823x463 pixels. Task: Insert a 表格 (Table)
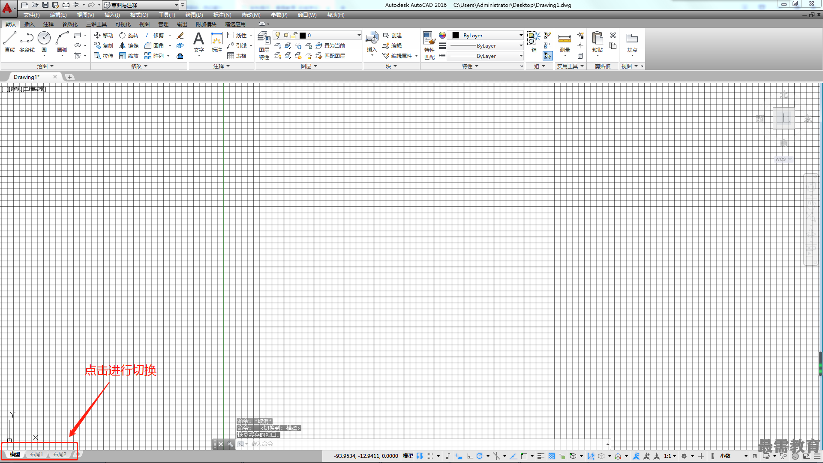pos(237,56)
